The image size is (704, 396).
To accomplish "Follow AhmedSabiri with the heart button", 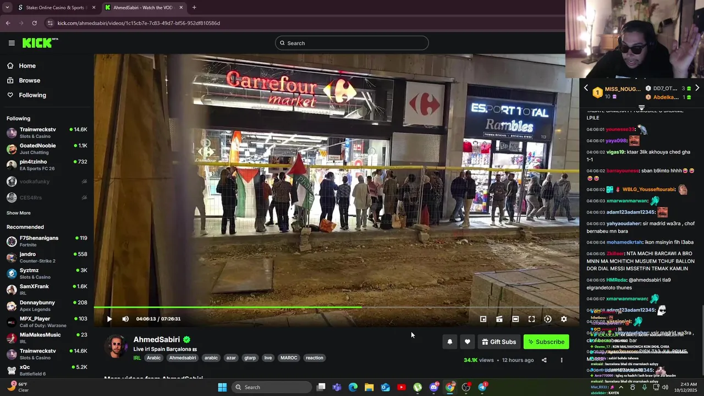I will [468, 342].
